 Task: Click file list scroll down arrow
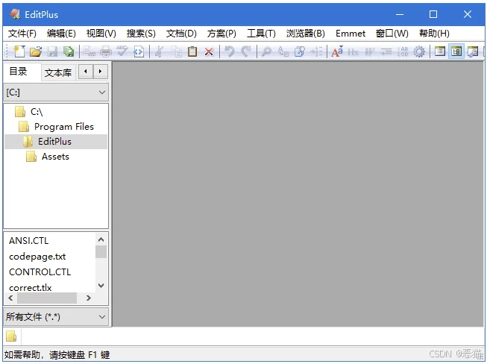(x=101, y=286)
